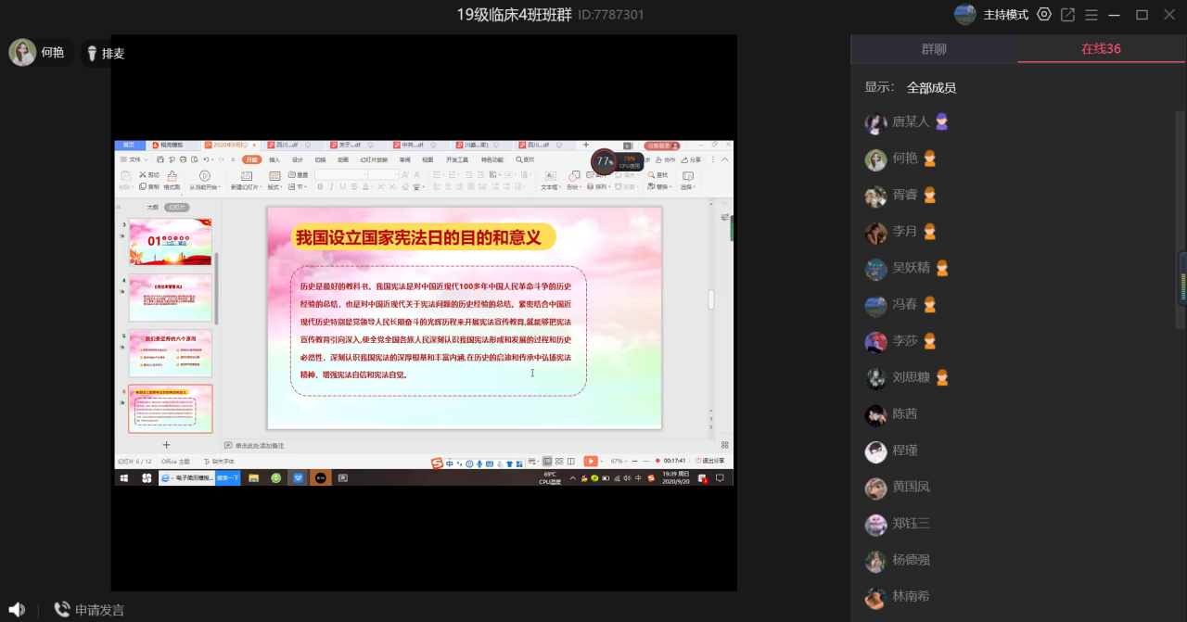This screenshot has height=622, width=1187.
Task: Click the shared screen video area
Action: tap(424, 312)
